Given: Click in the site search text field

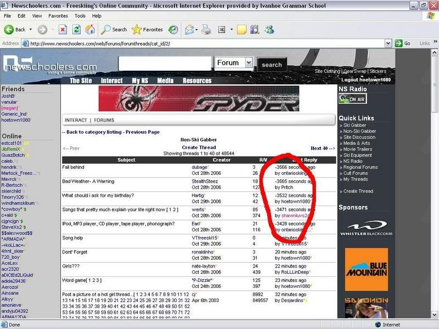Looking at the screenshot, I should click(165, 64).
